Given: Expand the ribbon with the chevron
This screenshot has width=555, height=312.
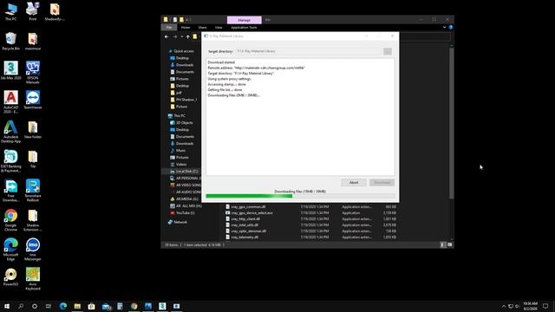Looking at the screenshot, I should click(445, 27).
